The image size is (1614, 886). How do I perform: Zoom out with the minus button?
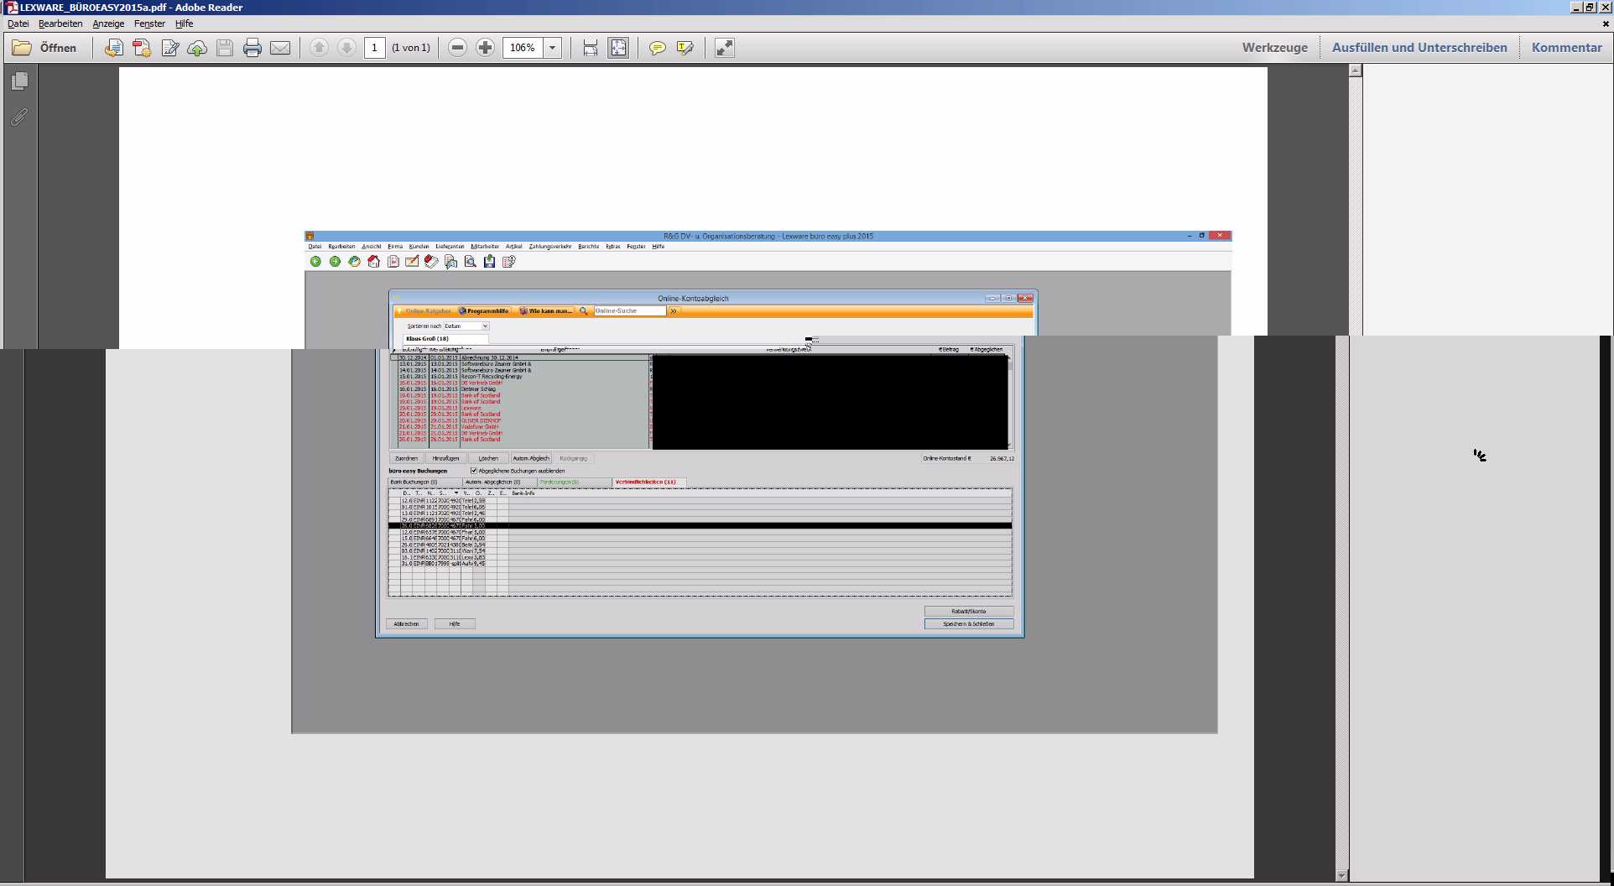click(x=457, y=48)
